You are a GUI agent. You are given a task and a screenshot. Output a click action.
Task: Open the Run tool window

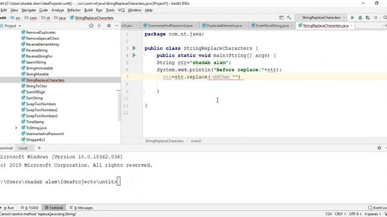8,207
